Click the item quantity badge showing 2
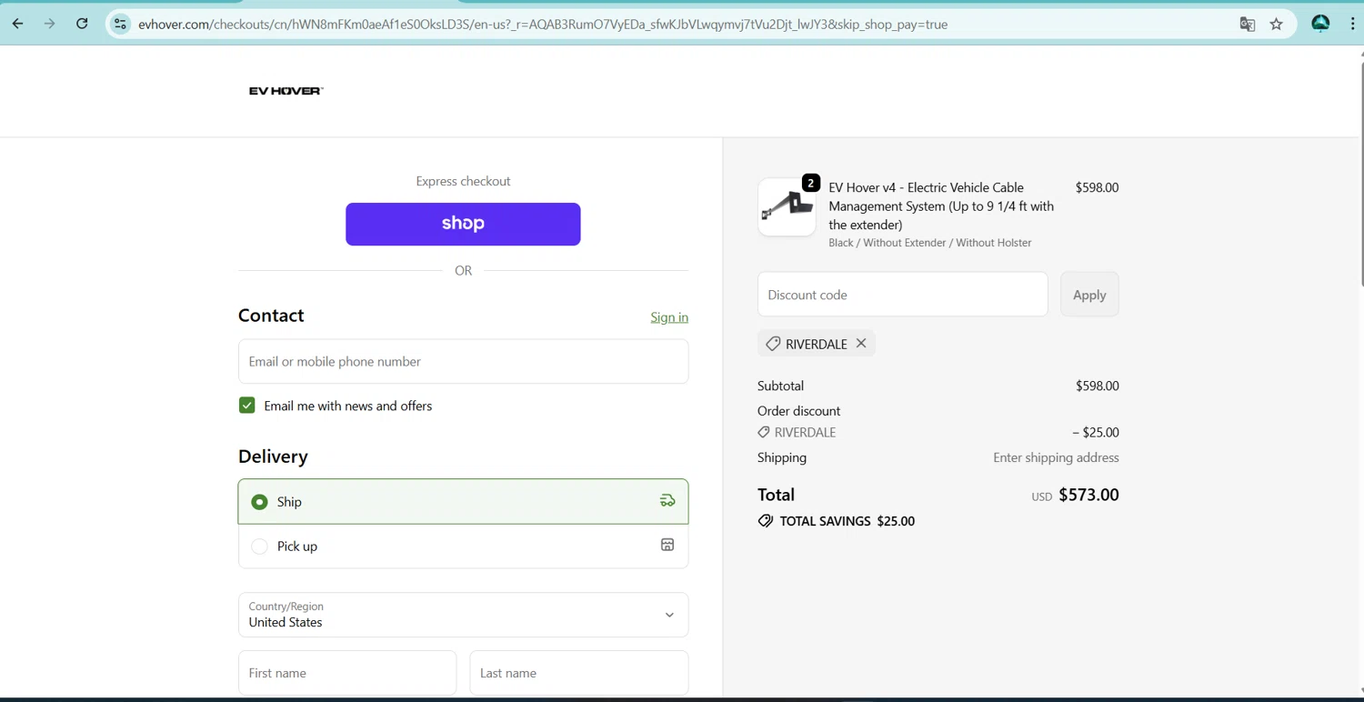This screenshot has height=702, width=1364. coord(811,183)
